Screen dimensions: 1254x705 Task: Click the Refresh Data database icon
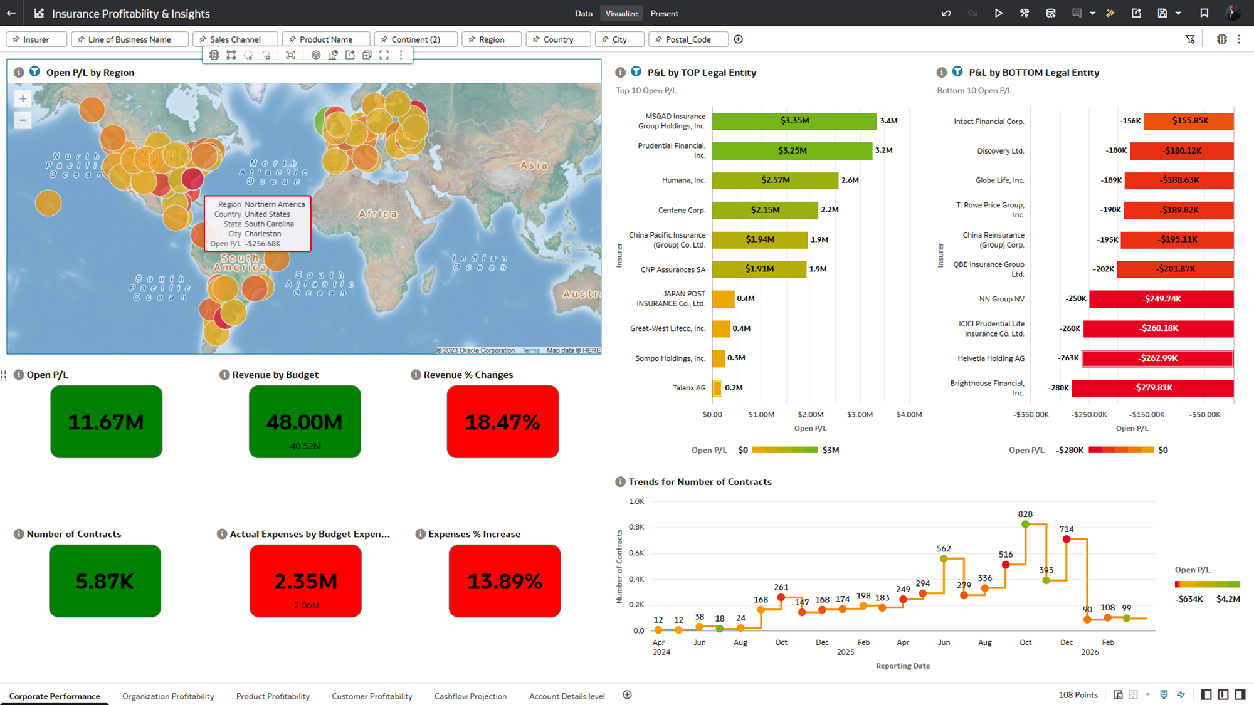(x=1051, y=13)
